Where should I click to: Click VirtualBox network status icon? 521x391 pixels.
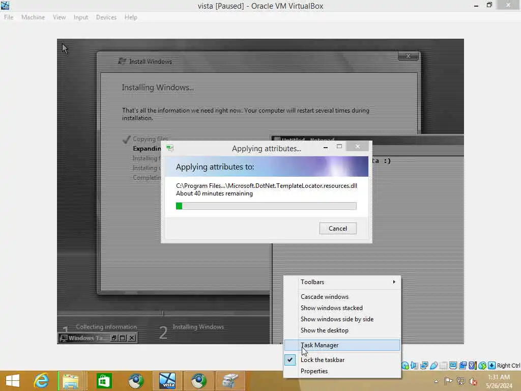(x=424, y=366)
